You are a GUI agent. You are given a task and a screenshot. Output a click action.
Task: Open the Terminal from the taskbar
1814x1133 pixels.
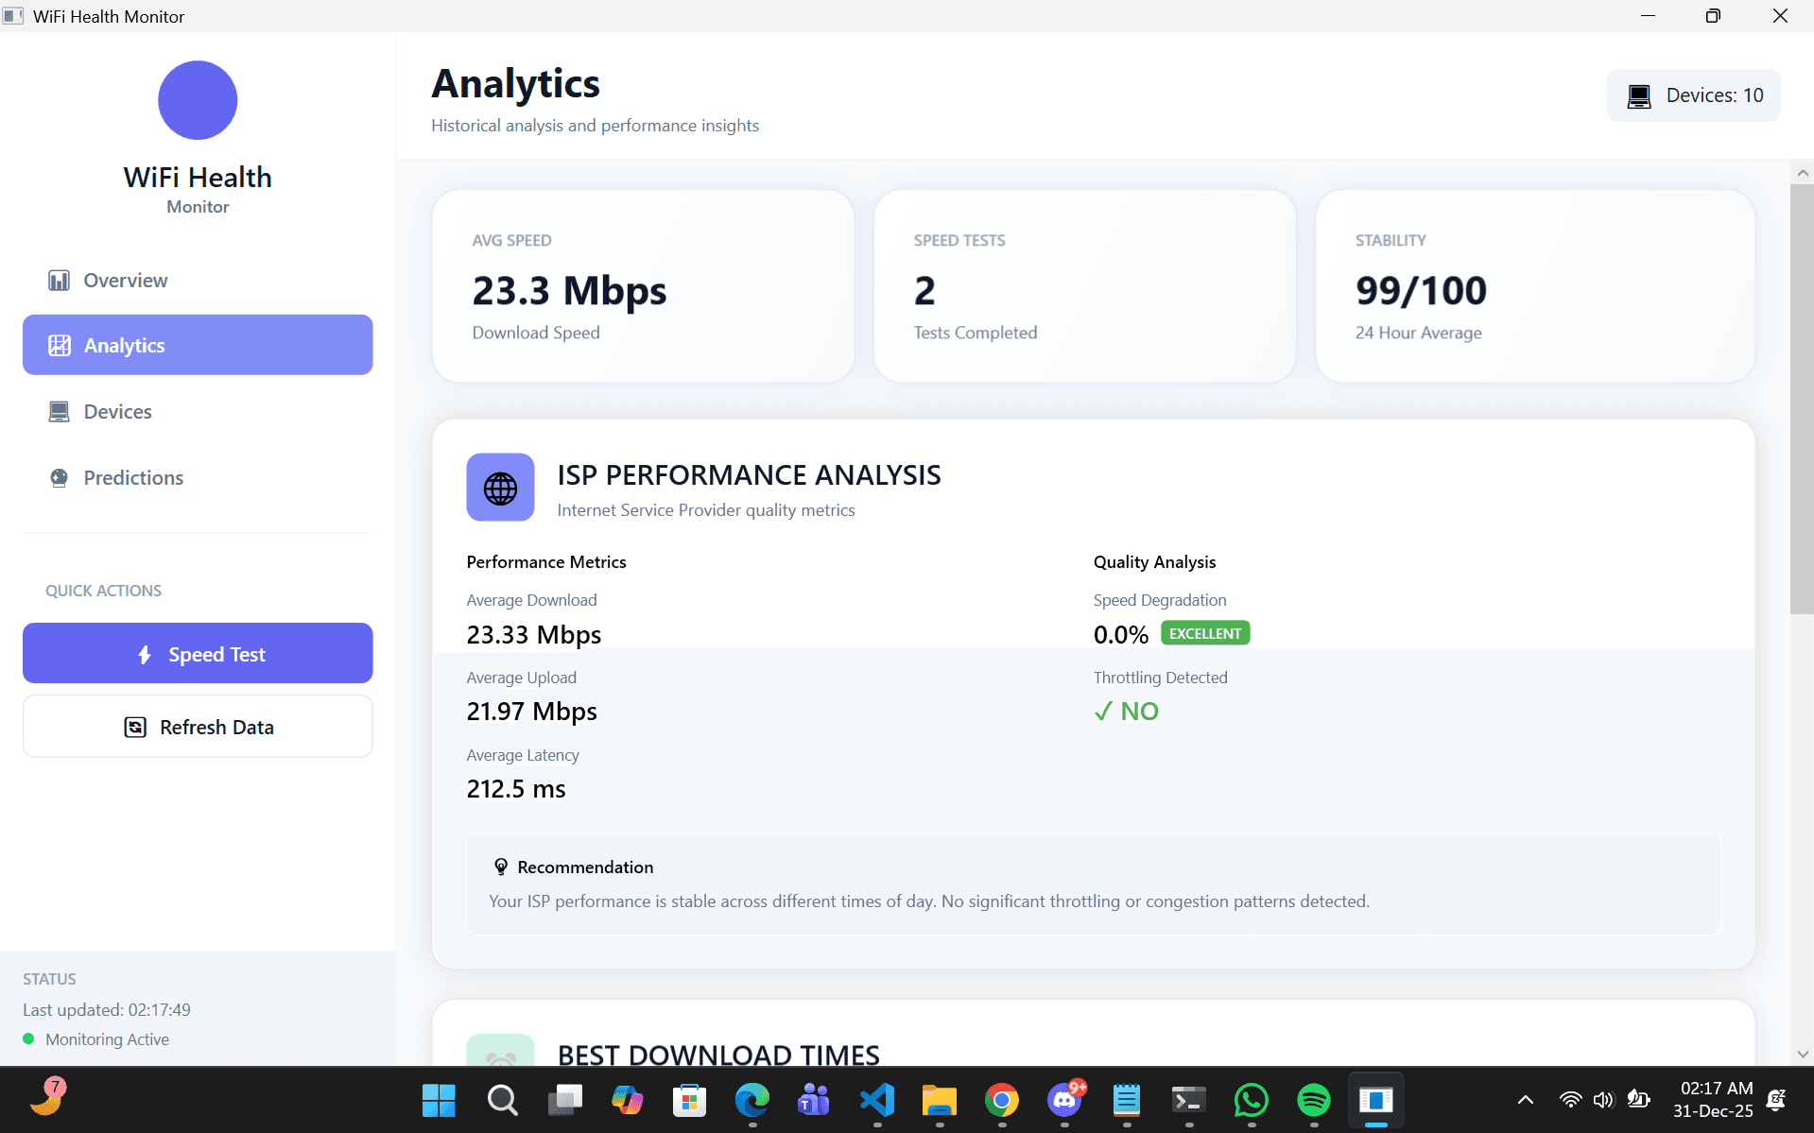[1189, 1100]
